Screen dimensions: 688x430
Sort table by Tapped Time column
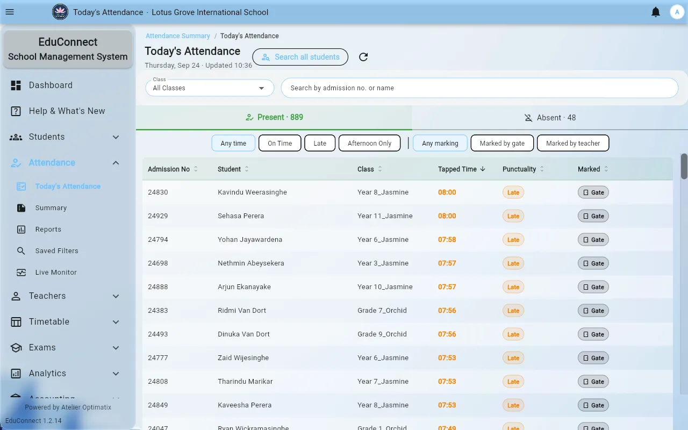point(462,169)
